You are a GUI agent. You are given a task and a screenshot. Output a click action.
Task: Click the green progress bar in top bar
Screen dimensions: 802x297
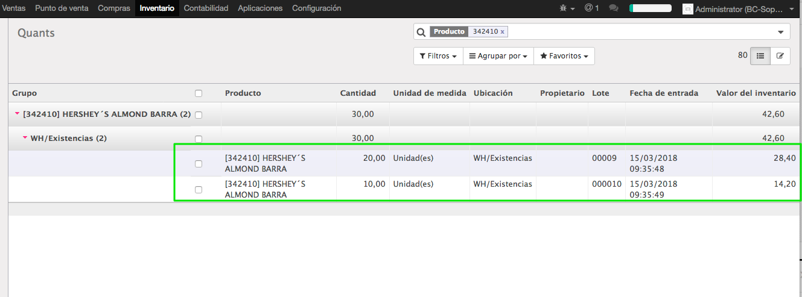pos(650,8)
